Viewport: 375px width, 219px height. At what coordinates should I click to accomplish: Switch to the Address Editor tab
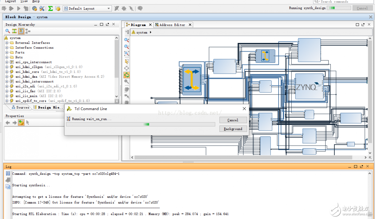[x=172, y=25]
